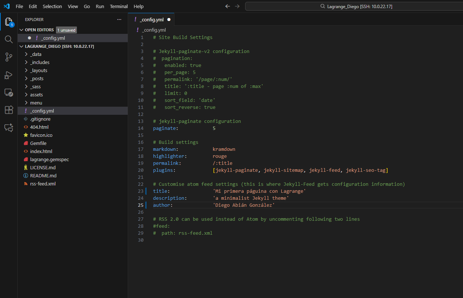
Task: Expand the assets folder
Action: tap(36, 95)
